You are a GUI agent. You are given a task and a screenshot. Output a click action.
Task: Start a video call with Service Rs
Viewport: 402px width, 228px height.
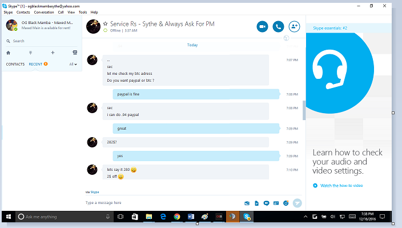click(262, 26)
